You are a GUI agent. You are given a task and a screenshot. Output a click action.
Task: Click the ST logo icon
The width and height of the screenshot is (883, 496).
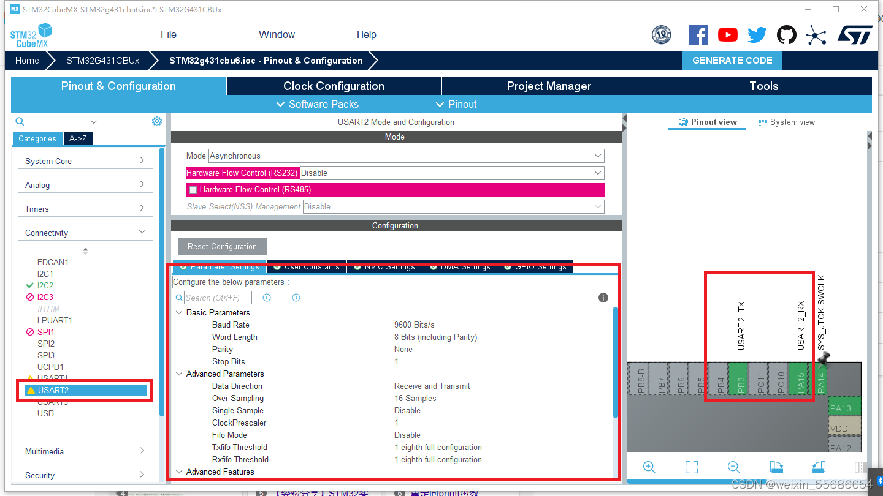point(855,34)
